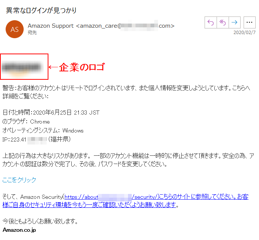Click the orange AS sender avatar
Image resolution: width=259 pixels, height=240 pixels.
click(x=15, y=29)
